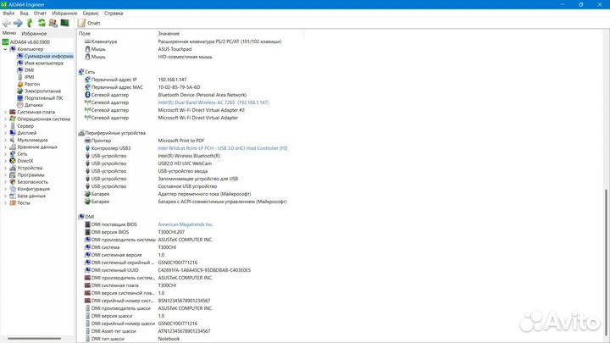Click the Значение column header
The height and width of the screenshot is (343, 610).
click(x=169, y=34)
